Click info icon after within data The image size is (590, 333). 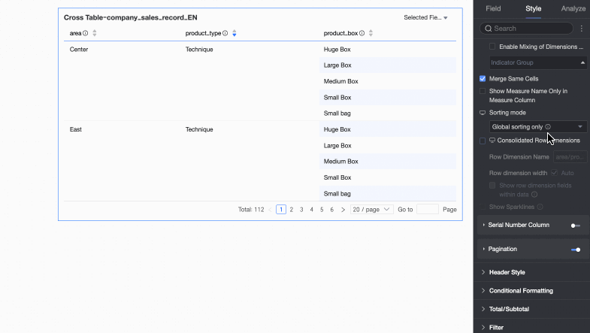[534, 195]
